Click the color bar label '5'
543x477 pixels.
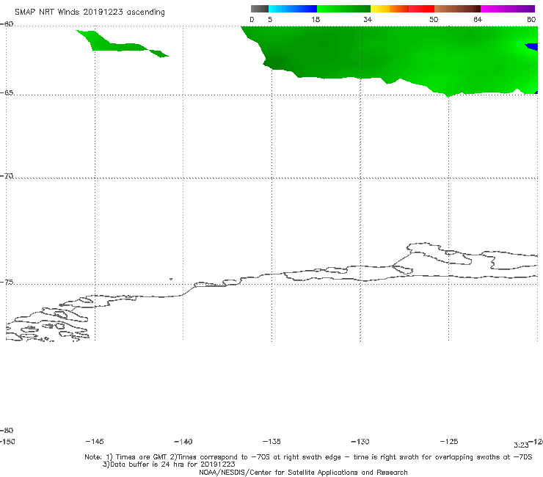(270, 20)
